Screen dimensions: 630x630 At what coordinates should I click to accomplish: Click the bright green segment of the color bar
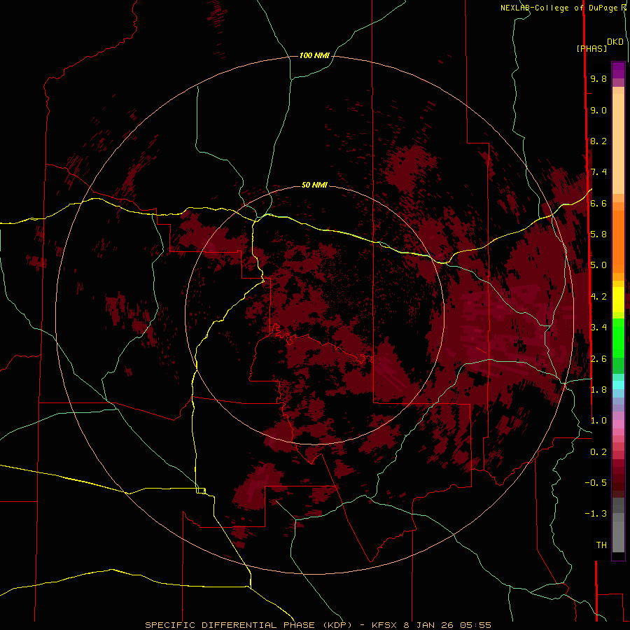coord(618,337)
